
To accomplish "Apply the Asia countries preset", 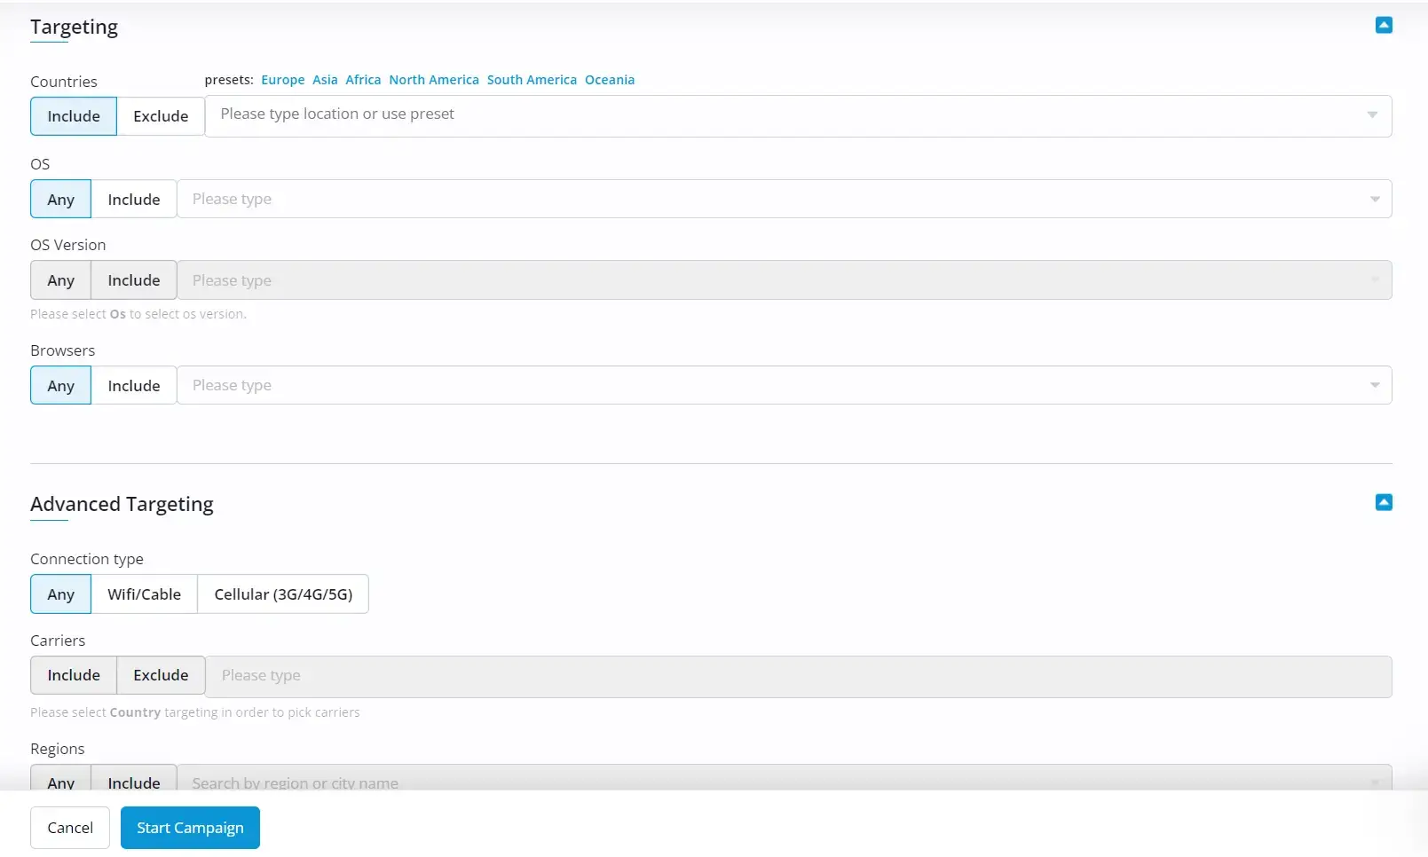I will (325, 80).
